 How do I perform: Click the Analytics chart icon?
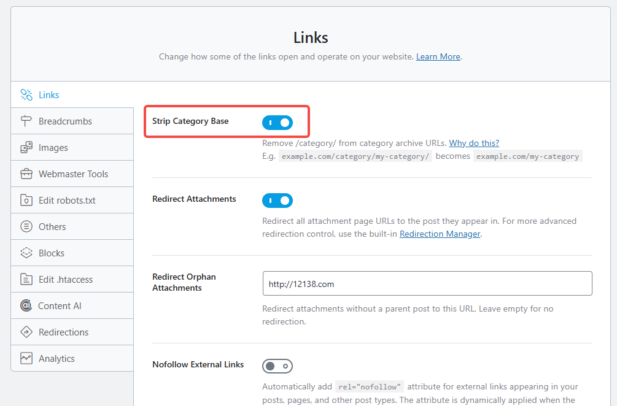pyautogui.click(x=27, y=358)
